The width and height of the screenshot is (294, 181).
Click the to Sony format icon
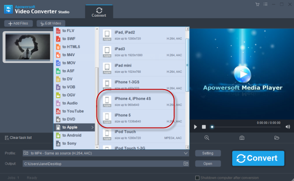[58, 143]
